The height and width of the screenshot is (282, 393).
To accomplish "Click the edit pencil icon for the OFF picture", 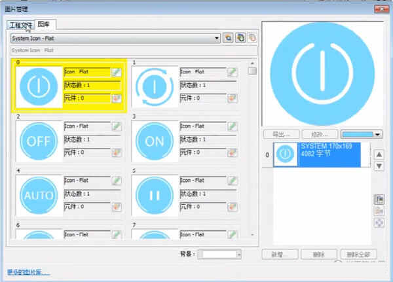I will [116, 126].
